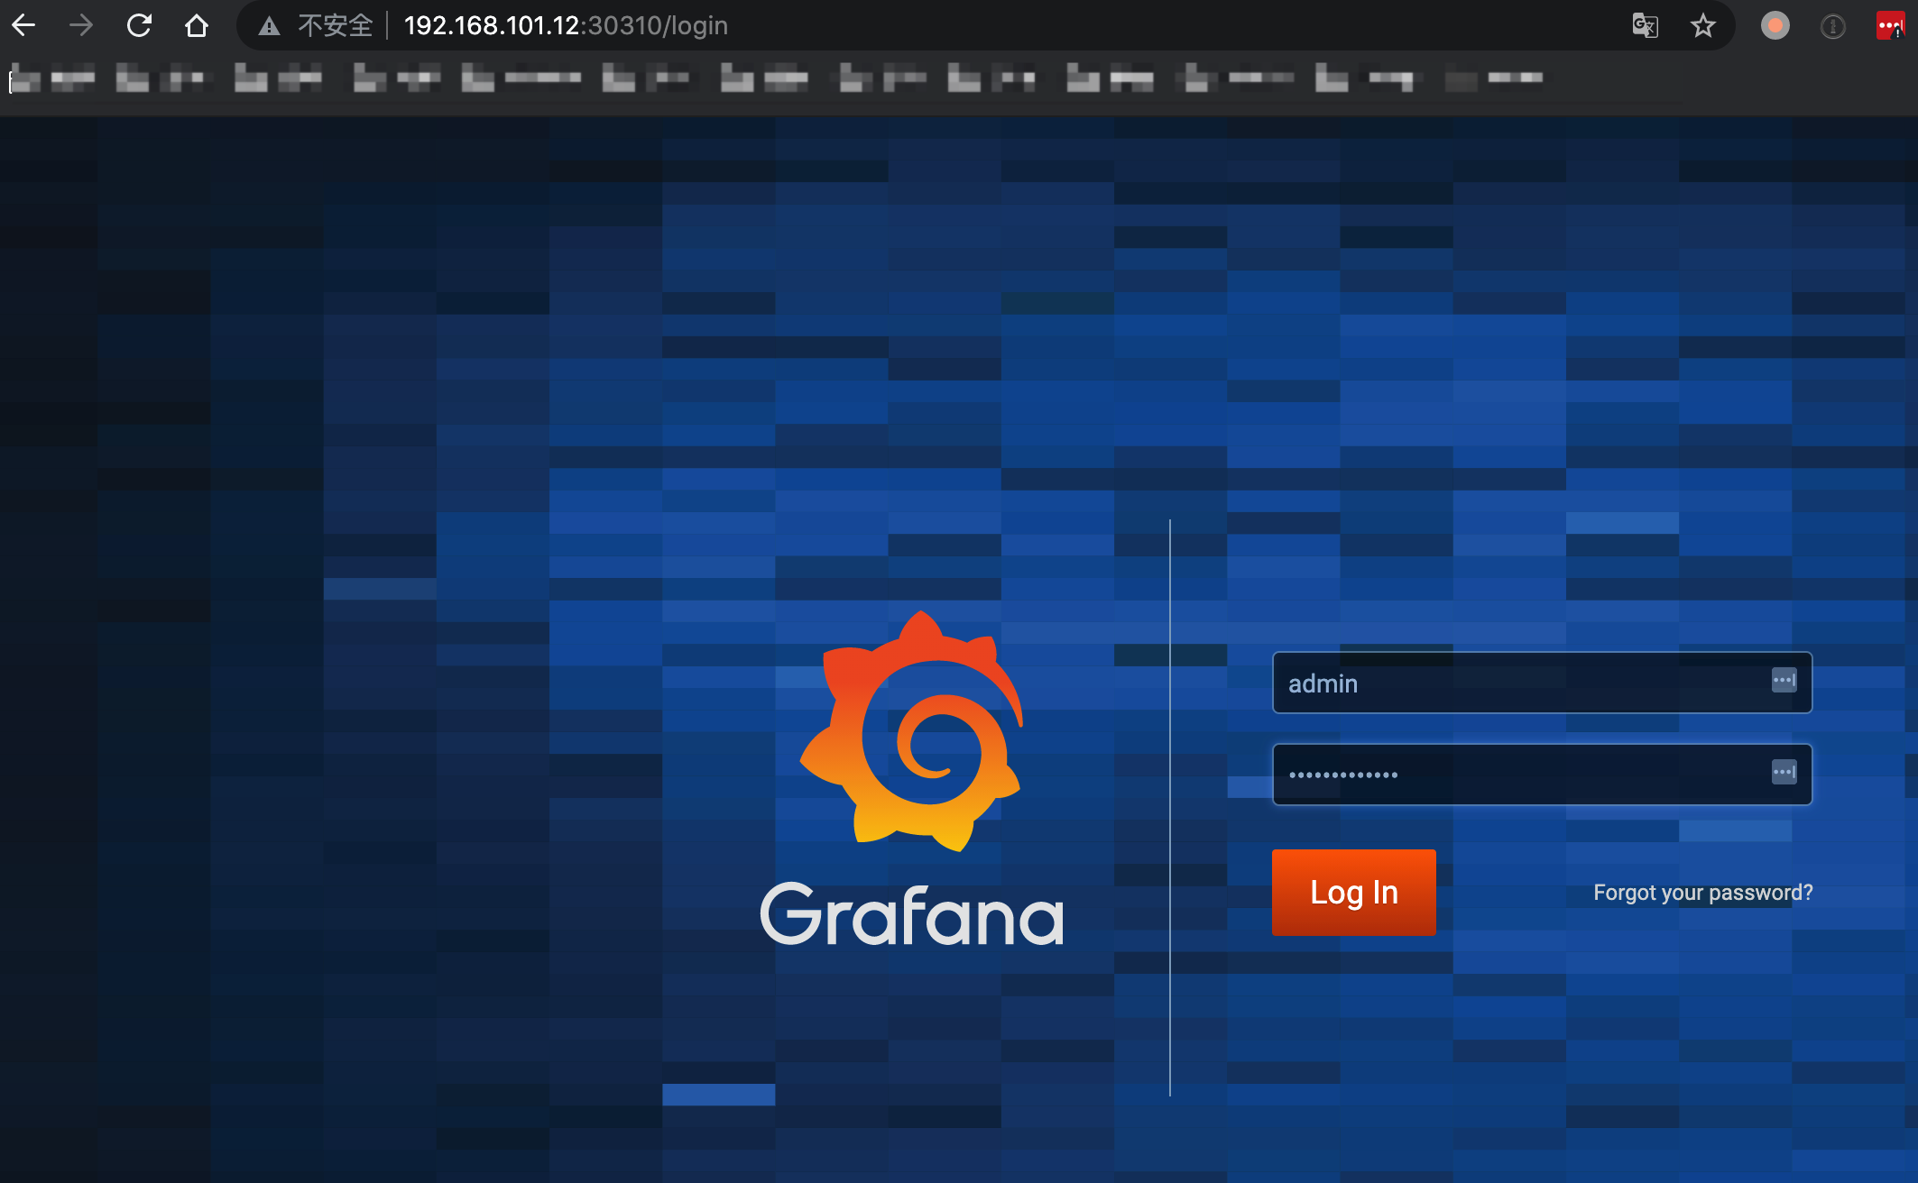This screenshot has height=1183, width=1918.
Task: Open the Forgot your password link
Action: (1702, 893)
